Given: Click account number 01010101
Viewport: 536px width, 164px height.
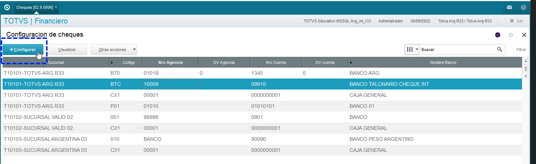Looking at the screenshot, I should coord(263,106).
